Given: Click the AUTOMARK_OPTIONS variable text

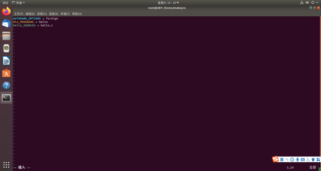Looking at the screenshot, I should tap(27, 19).
